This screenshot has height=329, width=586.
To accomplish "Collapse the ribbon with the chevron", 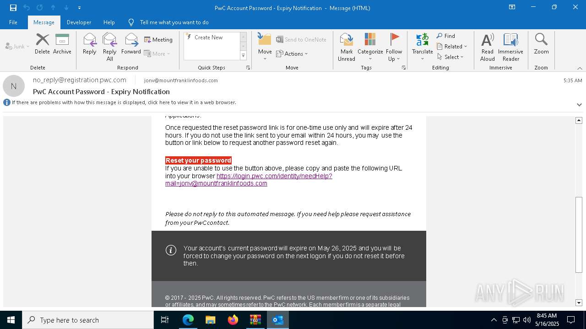I will [580, 68].
